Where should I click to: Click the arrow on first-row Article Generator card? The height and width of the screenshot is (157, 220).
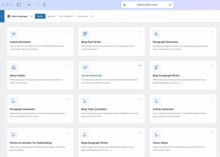pyautogui.click(x=69, y=32)
